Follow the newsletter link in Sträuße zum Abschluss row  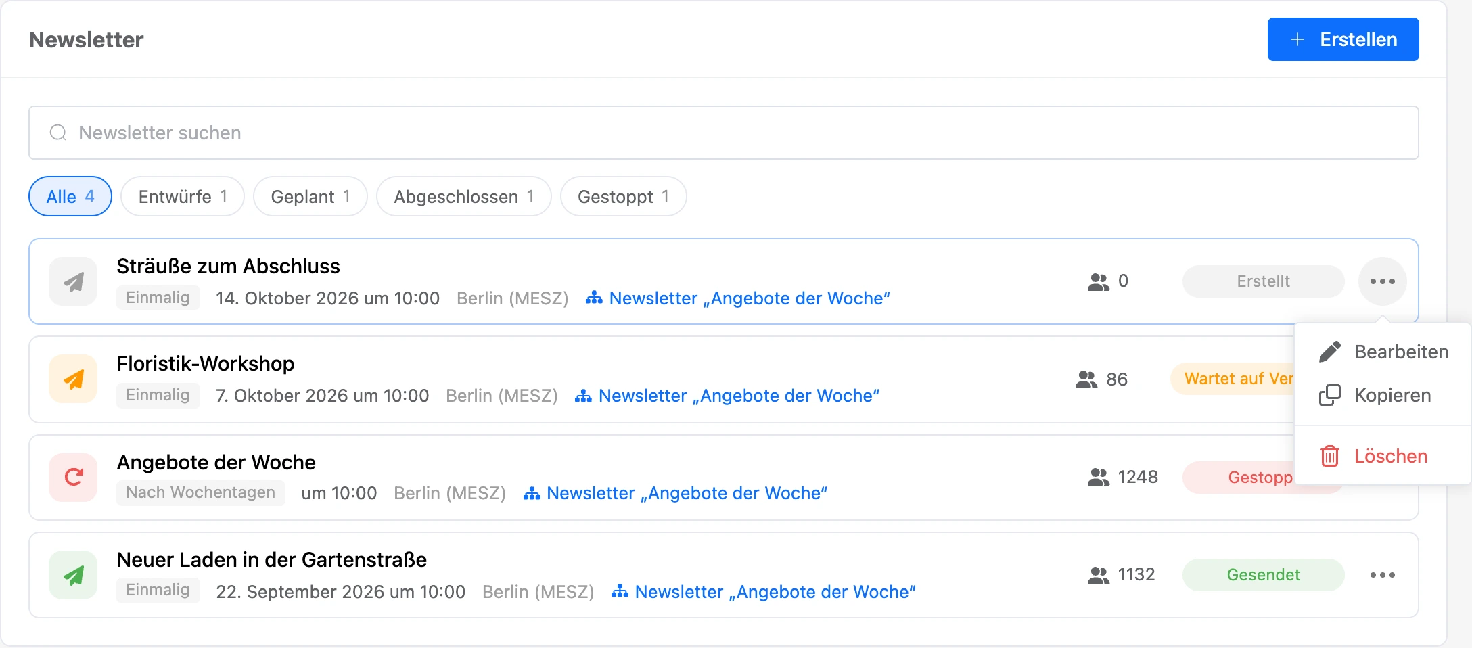click(738, 298)
